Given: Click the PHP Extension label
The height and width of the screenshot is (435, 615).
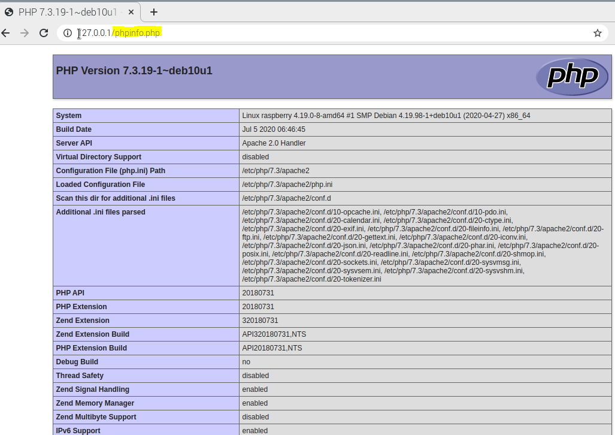Looking at the screenshot, I should pyautogui.click(x=81, y=307).
